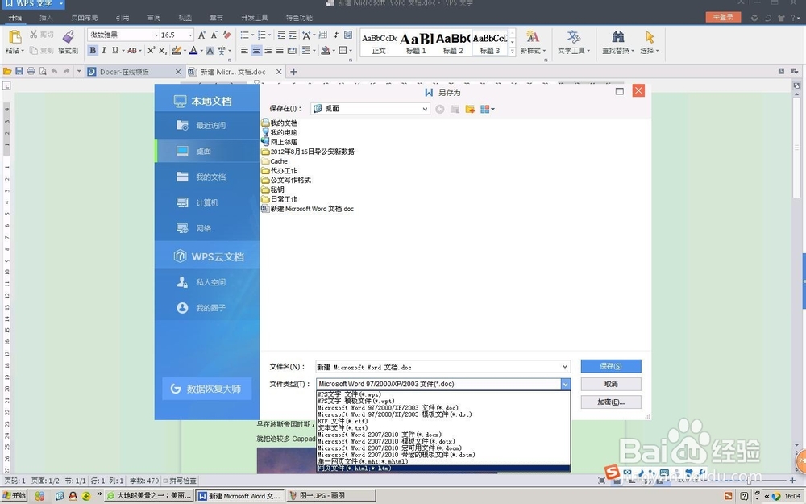Click the clear formatting icon
The height and width of the screenshot is (504, 806).
coord(226,35)
